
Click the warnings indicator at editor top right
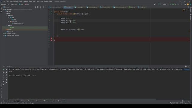click(x=184, y=10)
